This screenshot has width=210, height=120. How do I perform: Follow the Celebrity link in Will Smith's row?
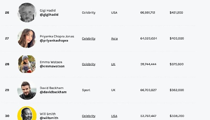(89, 116)
